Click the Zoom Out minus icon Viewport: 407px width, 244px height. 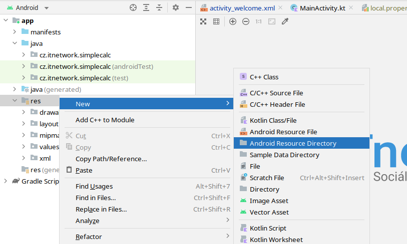[246, 21]
